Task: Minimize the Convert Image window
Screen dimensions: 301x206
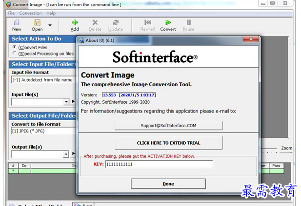Action: click(263, 3)
